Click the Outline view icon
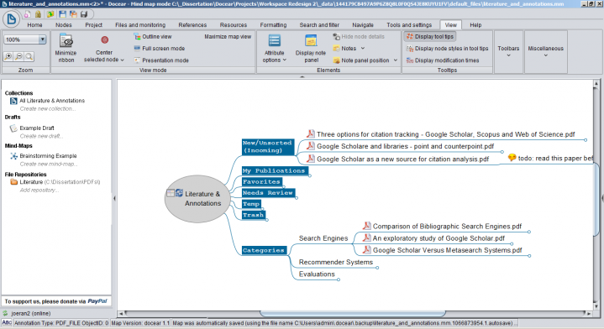This screenshot has height=329, width=604. point(137,37)
